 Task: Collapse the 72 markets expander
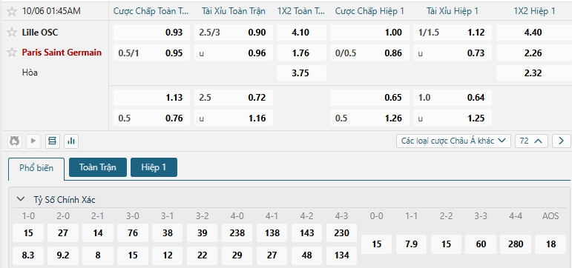[x=531, y=141]
